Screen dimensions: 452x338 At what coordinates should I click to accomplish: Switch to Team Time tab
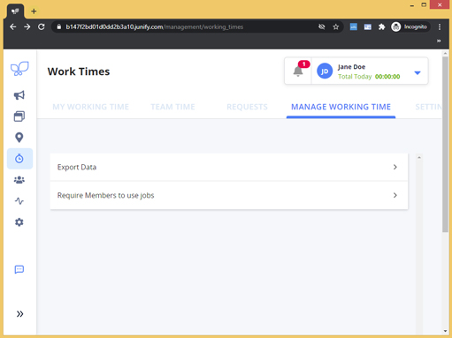tap(172, 107)
